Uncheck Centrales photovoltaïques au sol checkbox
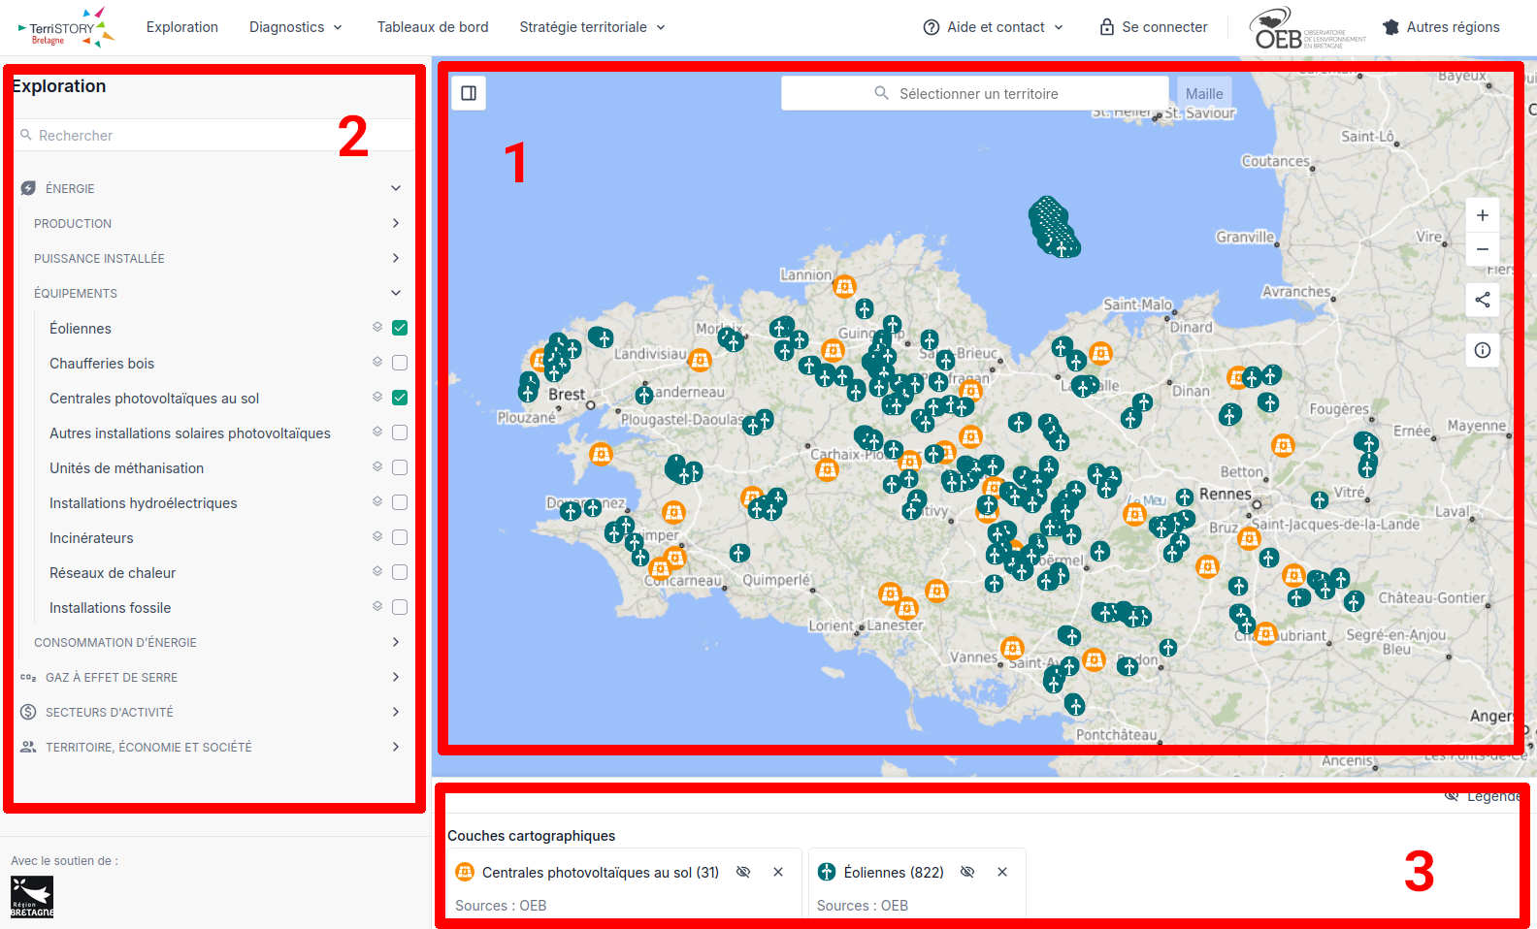The height and width of the screenshot is (929, 1537). click(x=400, y=398)
